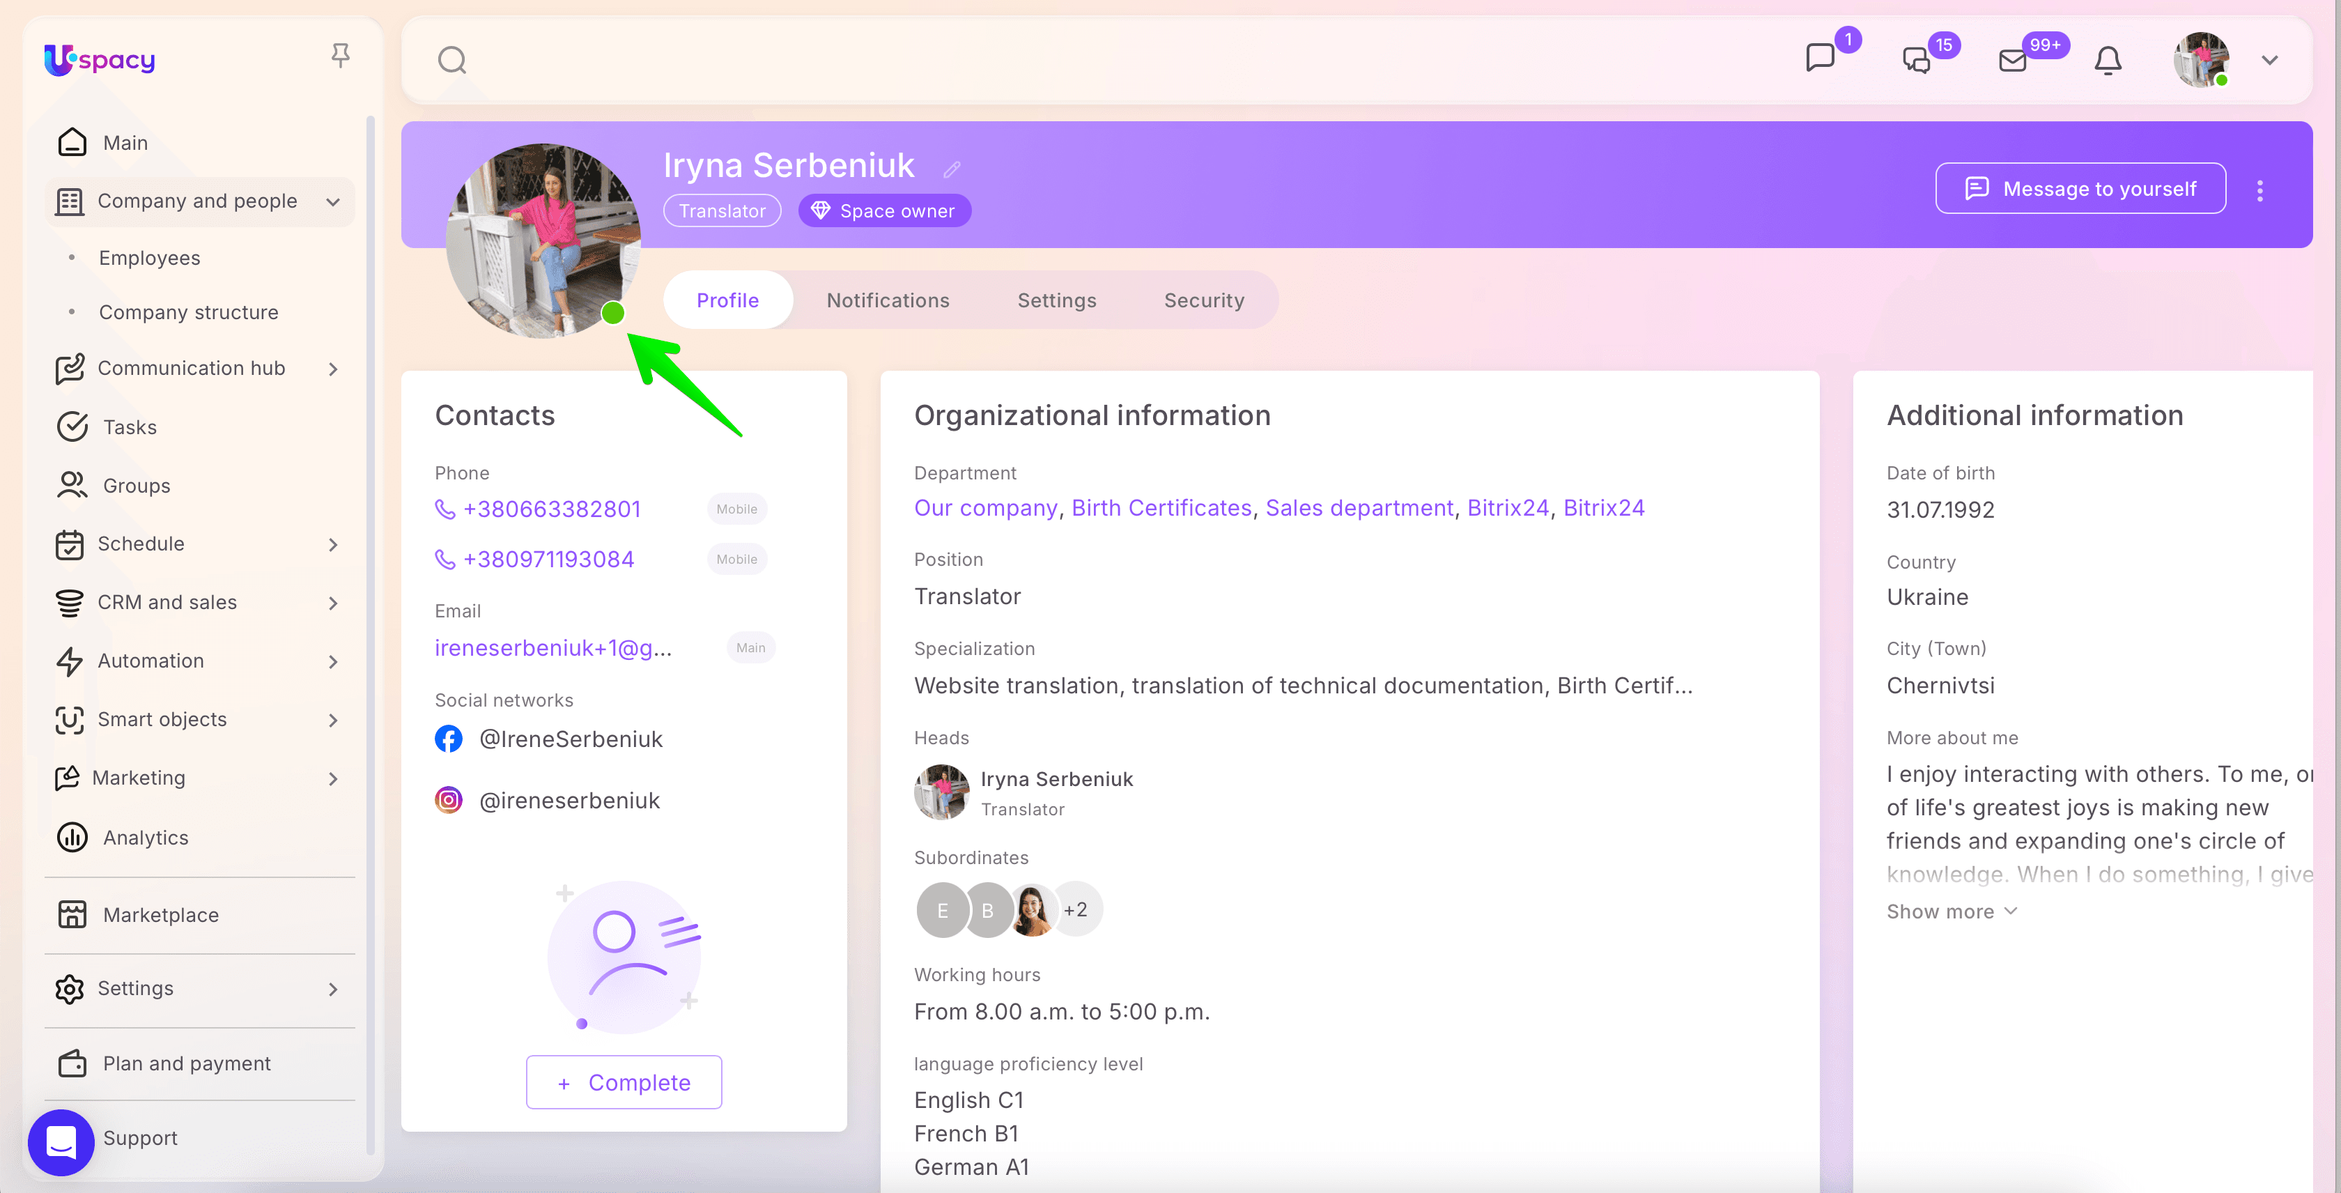
Task: Click the notifications bell icon
Action: click(x=2108, y=60)
